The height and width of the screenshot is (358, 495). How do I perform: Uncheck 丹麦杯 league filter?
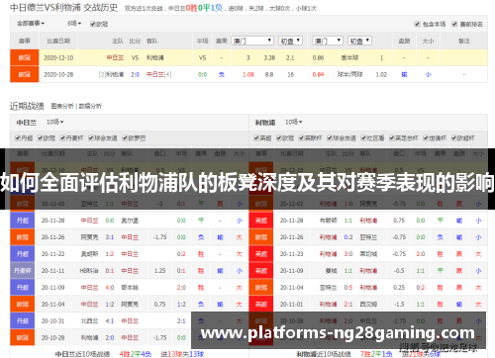click(62, 137)
